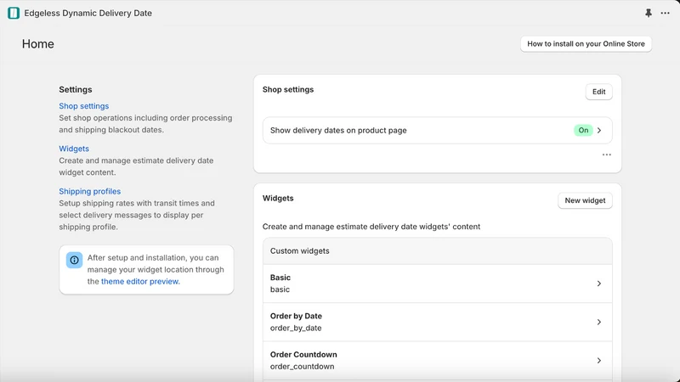This screenshot has height=382, width=680.
Task: Open the three-dot menu in Shop settings card
Action: point(606,154)
